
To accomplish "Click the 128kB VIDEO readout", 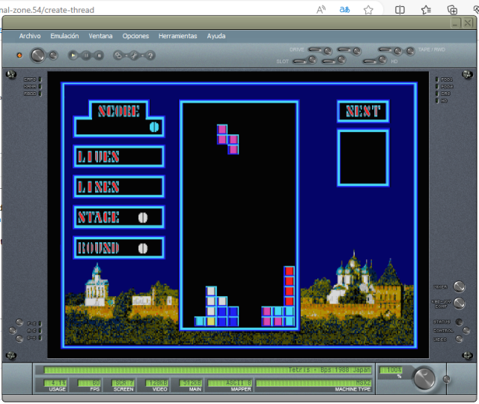I will click(156, 383).
